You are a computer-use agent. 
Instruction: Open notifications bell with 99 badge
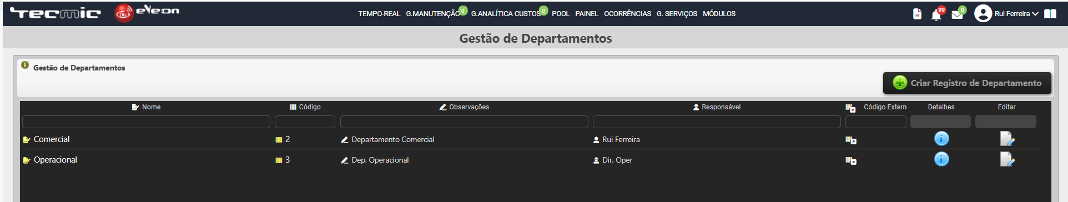936,14
